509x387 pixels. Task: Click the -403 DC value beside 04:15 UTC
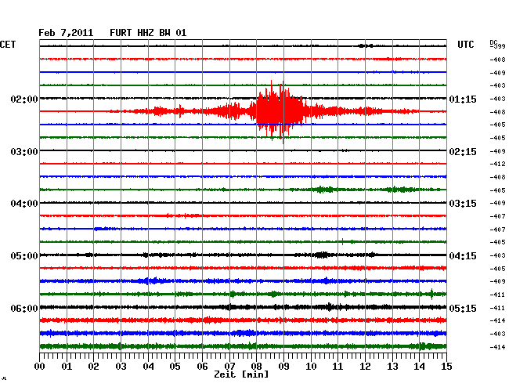[x=497, y=255]
